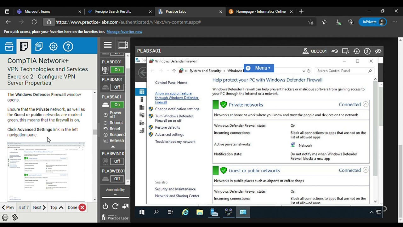Open the Control Panel address bar dropdown arrow
The height and width of the screenshot is (227, 403).
pyautogui.click(x=304, y=71)
